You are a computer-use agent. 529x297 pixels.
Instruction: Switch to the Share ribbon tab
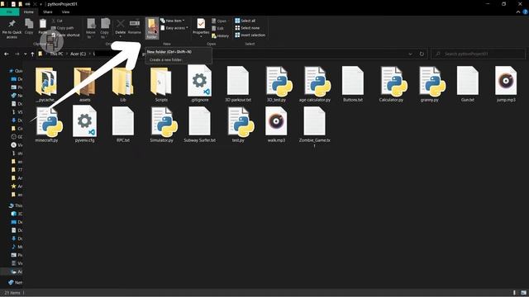pyautogui.click(x=48, y=12)
